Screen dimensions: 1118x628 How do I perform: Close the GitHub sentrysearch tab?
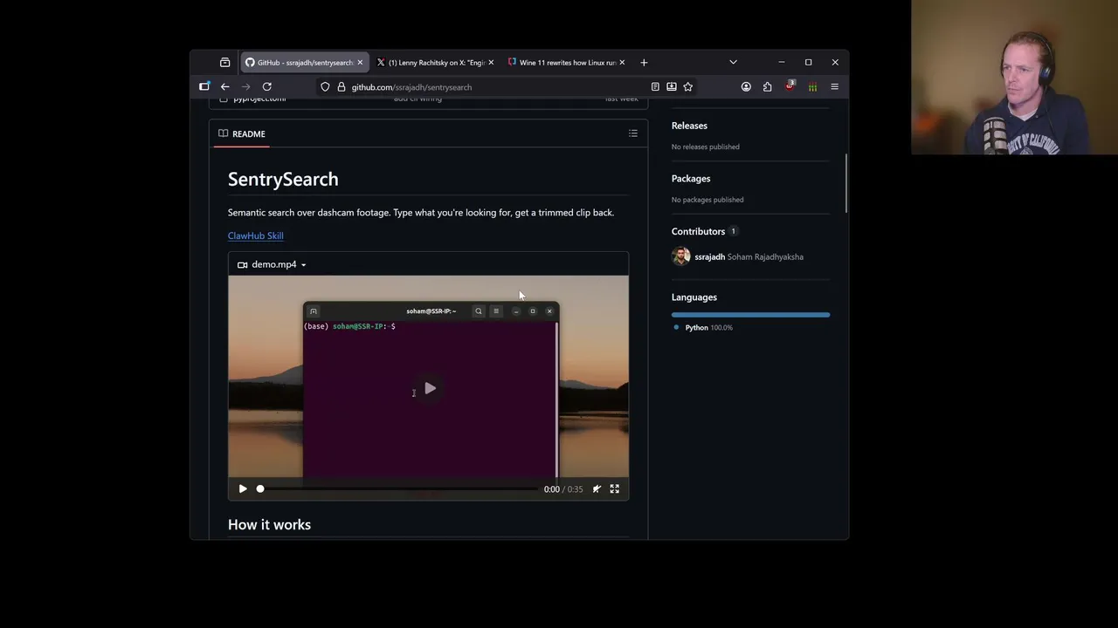coord(359,62)
